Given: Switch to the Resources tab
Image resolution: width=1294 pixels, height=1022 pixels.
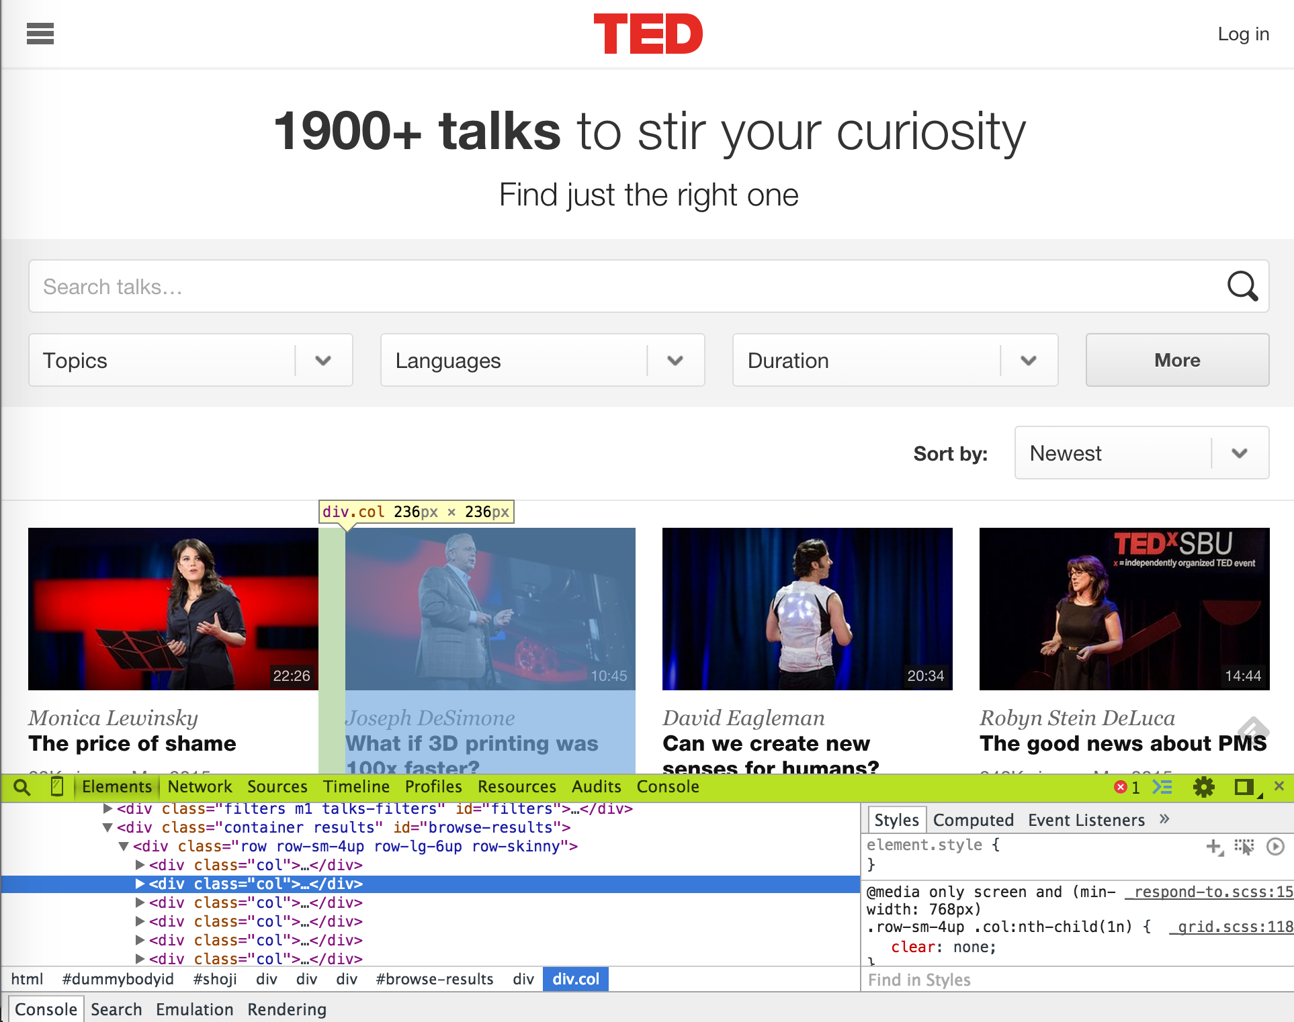Looking at the screenshot, I should (517, 787).
